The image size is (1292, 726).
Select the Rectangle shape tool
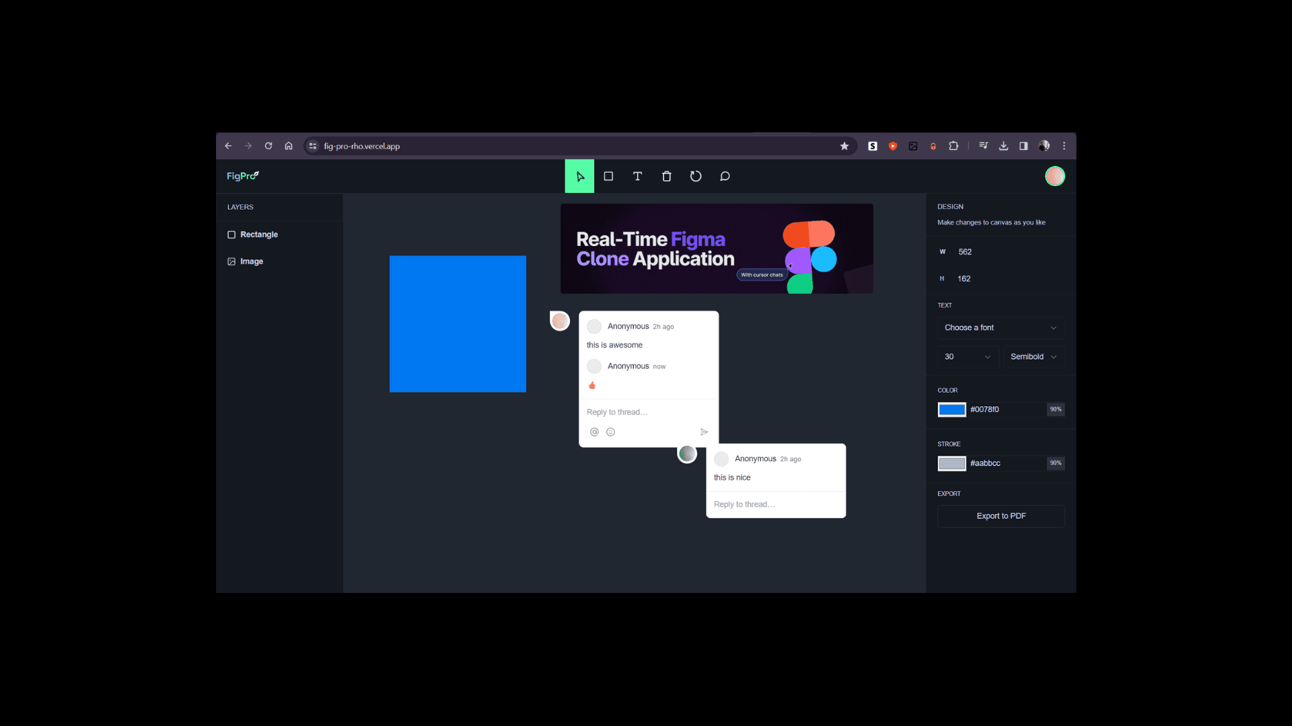click(x=608, y=176)
